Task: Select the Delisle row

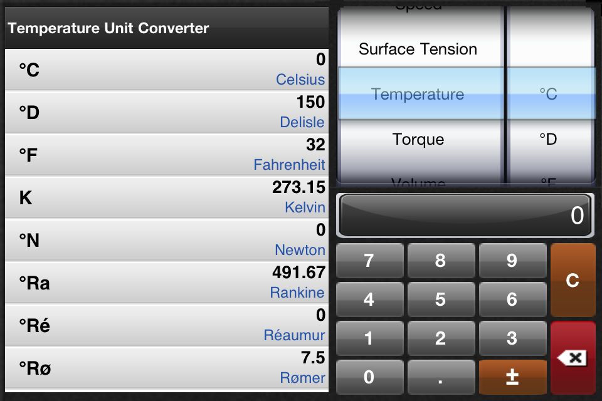Action: (167, 112)
